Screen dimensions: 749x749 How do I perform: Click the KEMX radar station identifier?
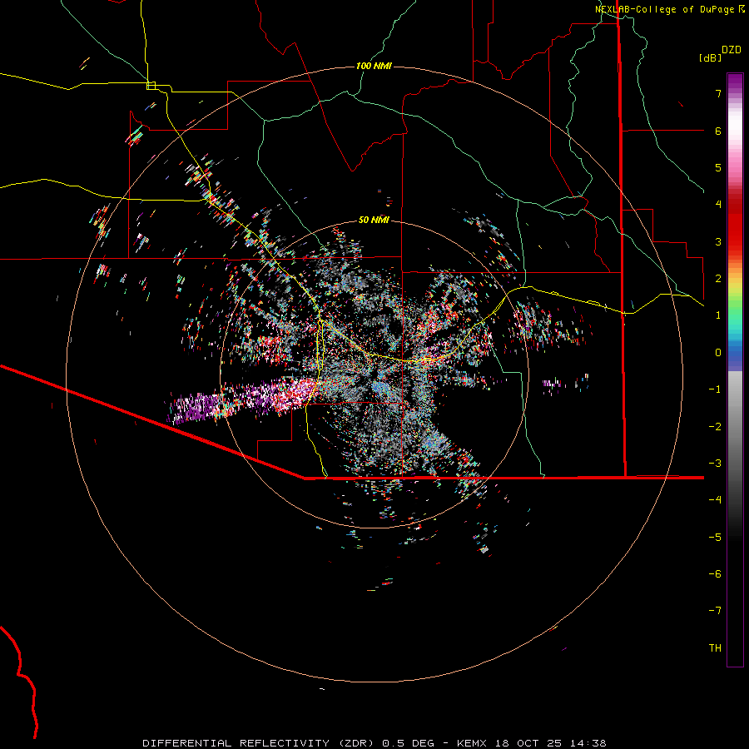coord(472,743)
